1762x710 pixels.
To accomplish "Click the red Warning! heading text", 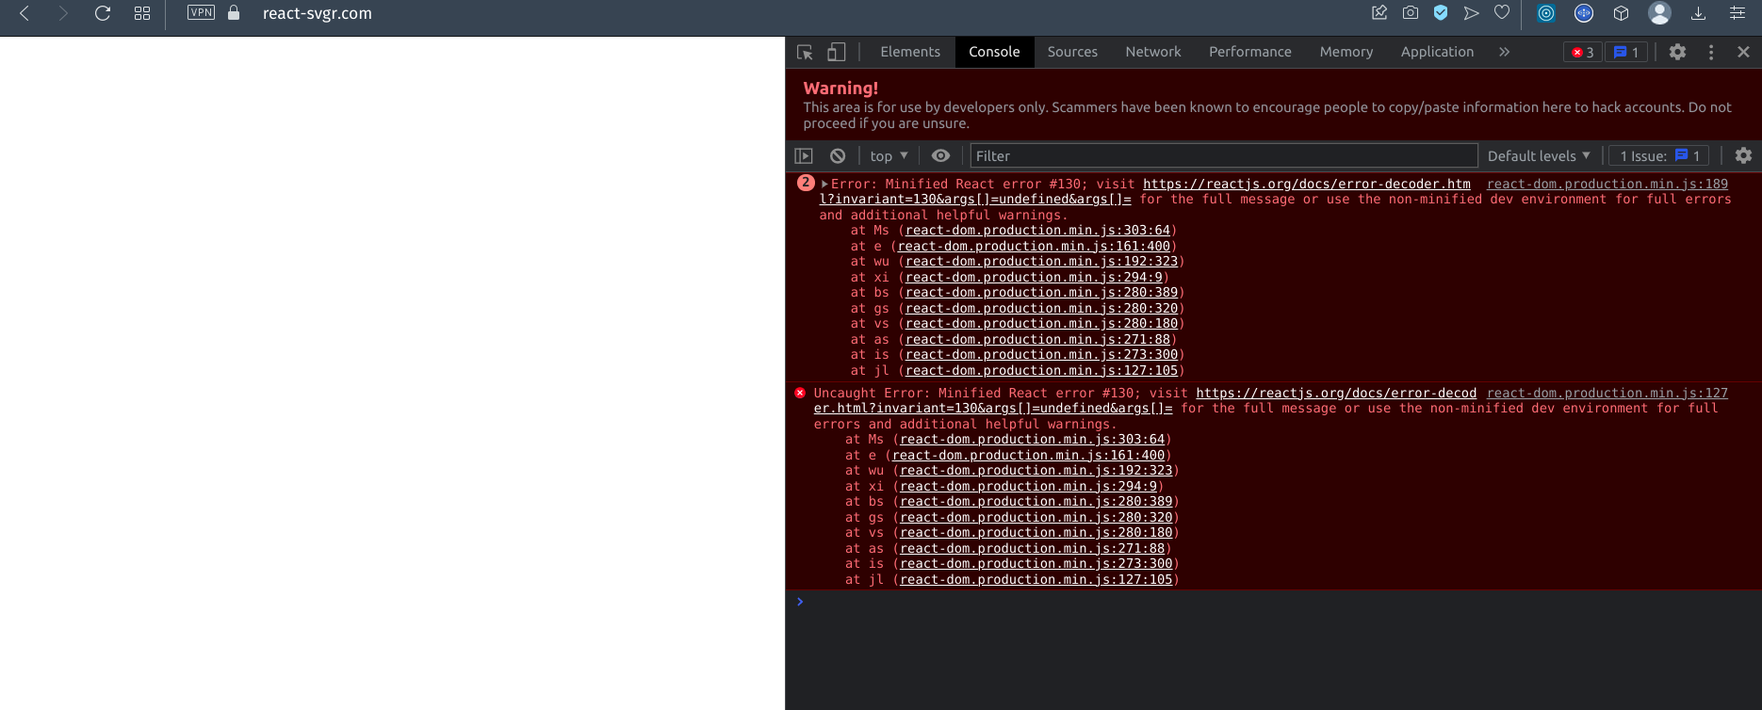I will [840, 88].
